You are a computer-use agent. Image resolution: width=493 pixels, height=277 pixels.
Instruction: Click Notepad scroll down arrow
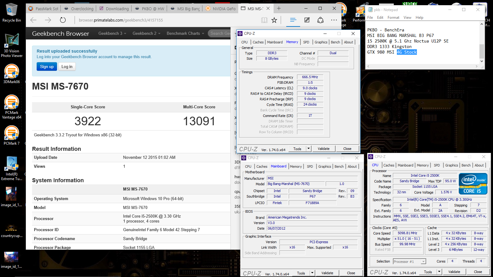[x=482, y=61]
